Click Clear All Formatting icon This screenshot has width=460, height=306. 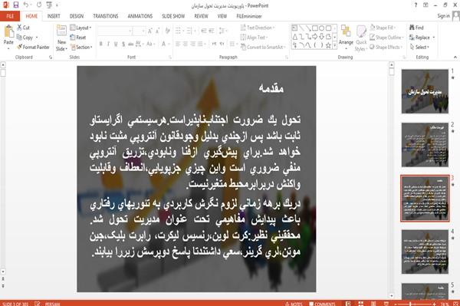(167, 31)
